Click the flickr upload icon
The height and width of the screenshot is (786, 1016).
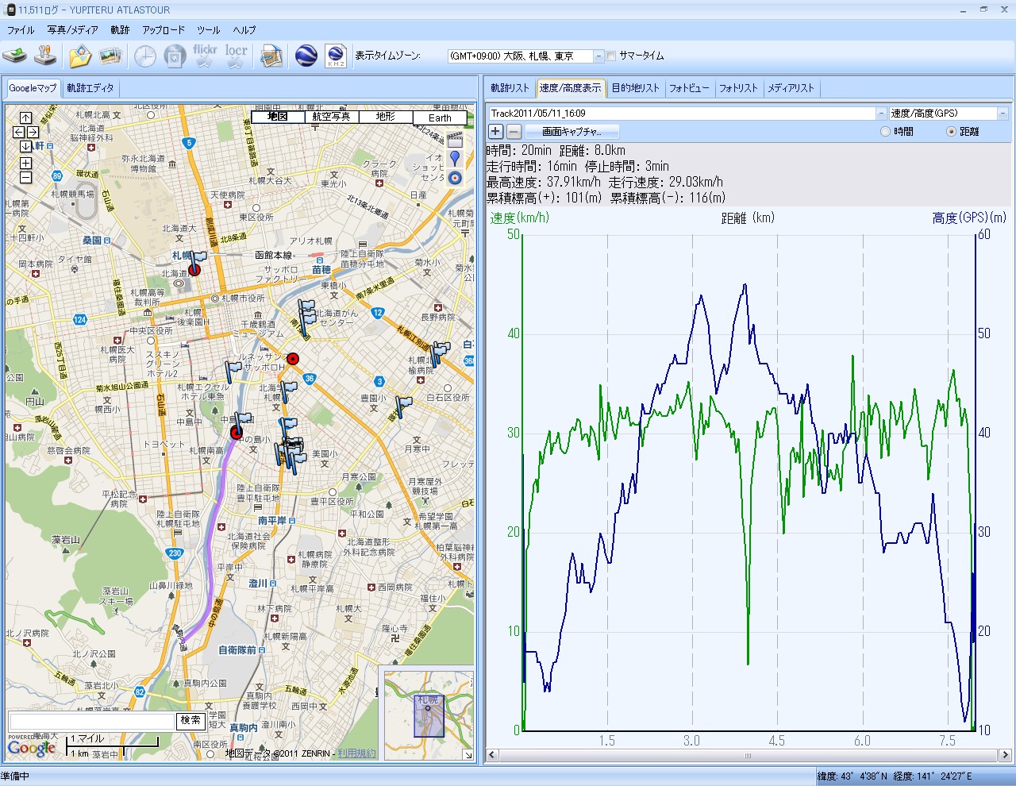coord(205,55)
